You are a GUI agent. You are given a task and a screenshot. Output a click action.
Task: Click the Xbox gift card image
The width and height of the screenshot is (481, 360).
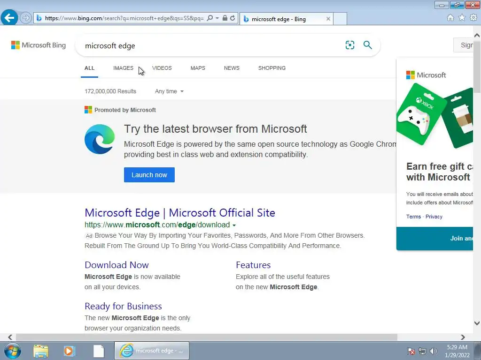click(422, 114)
